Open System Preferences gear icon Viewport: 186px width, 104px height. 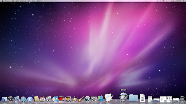click(94, 99)
